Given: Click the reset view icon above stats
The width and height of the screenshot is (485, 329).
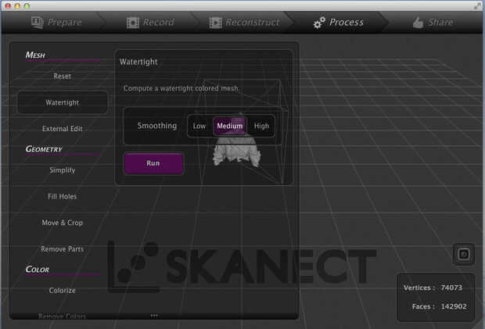Looking at the screenshot, I should point(463,254).
